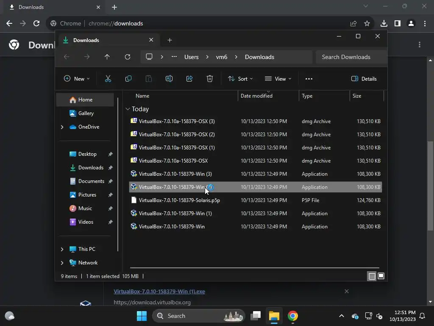The image size is (434, 326).
Task: Select file VirtualBox-7.0.10-158379-Solaris.p5p
Action: click(256, 200)
